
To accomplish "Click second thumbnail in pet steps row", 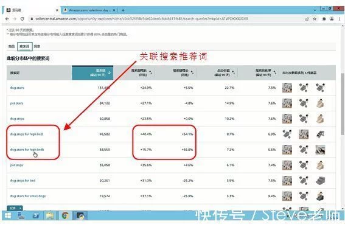I will 304,165.
